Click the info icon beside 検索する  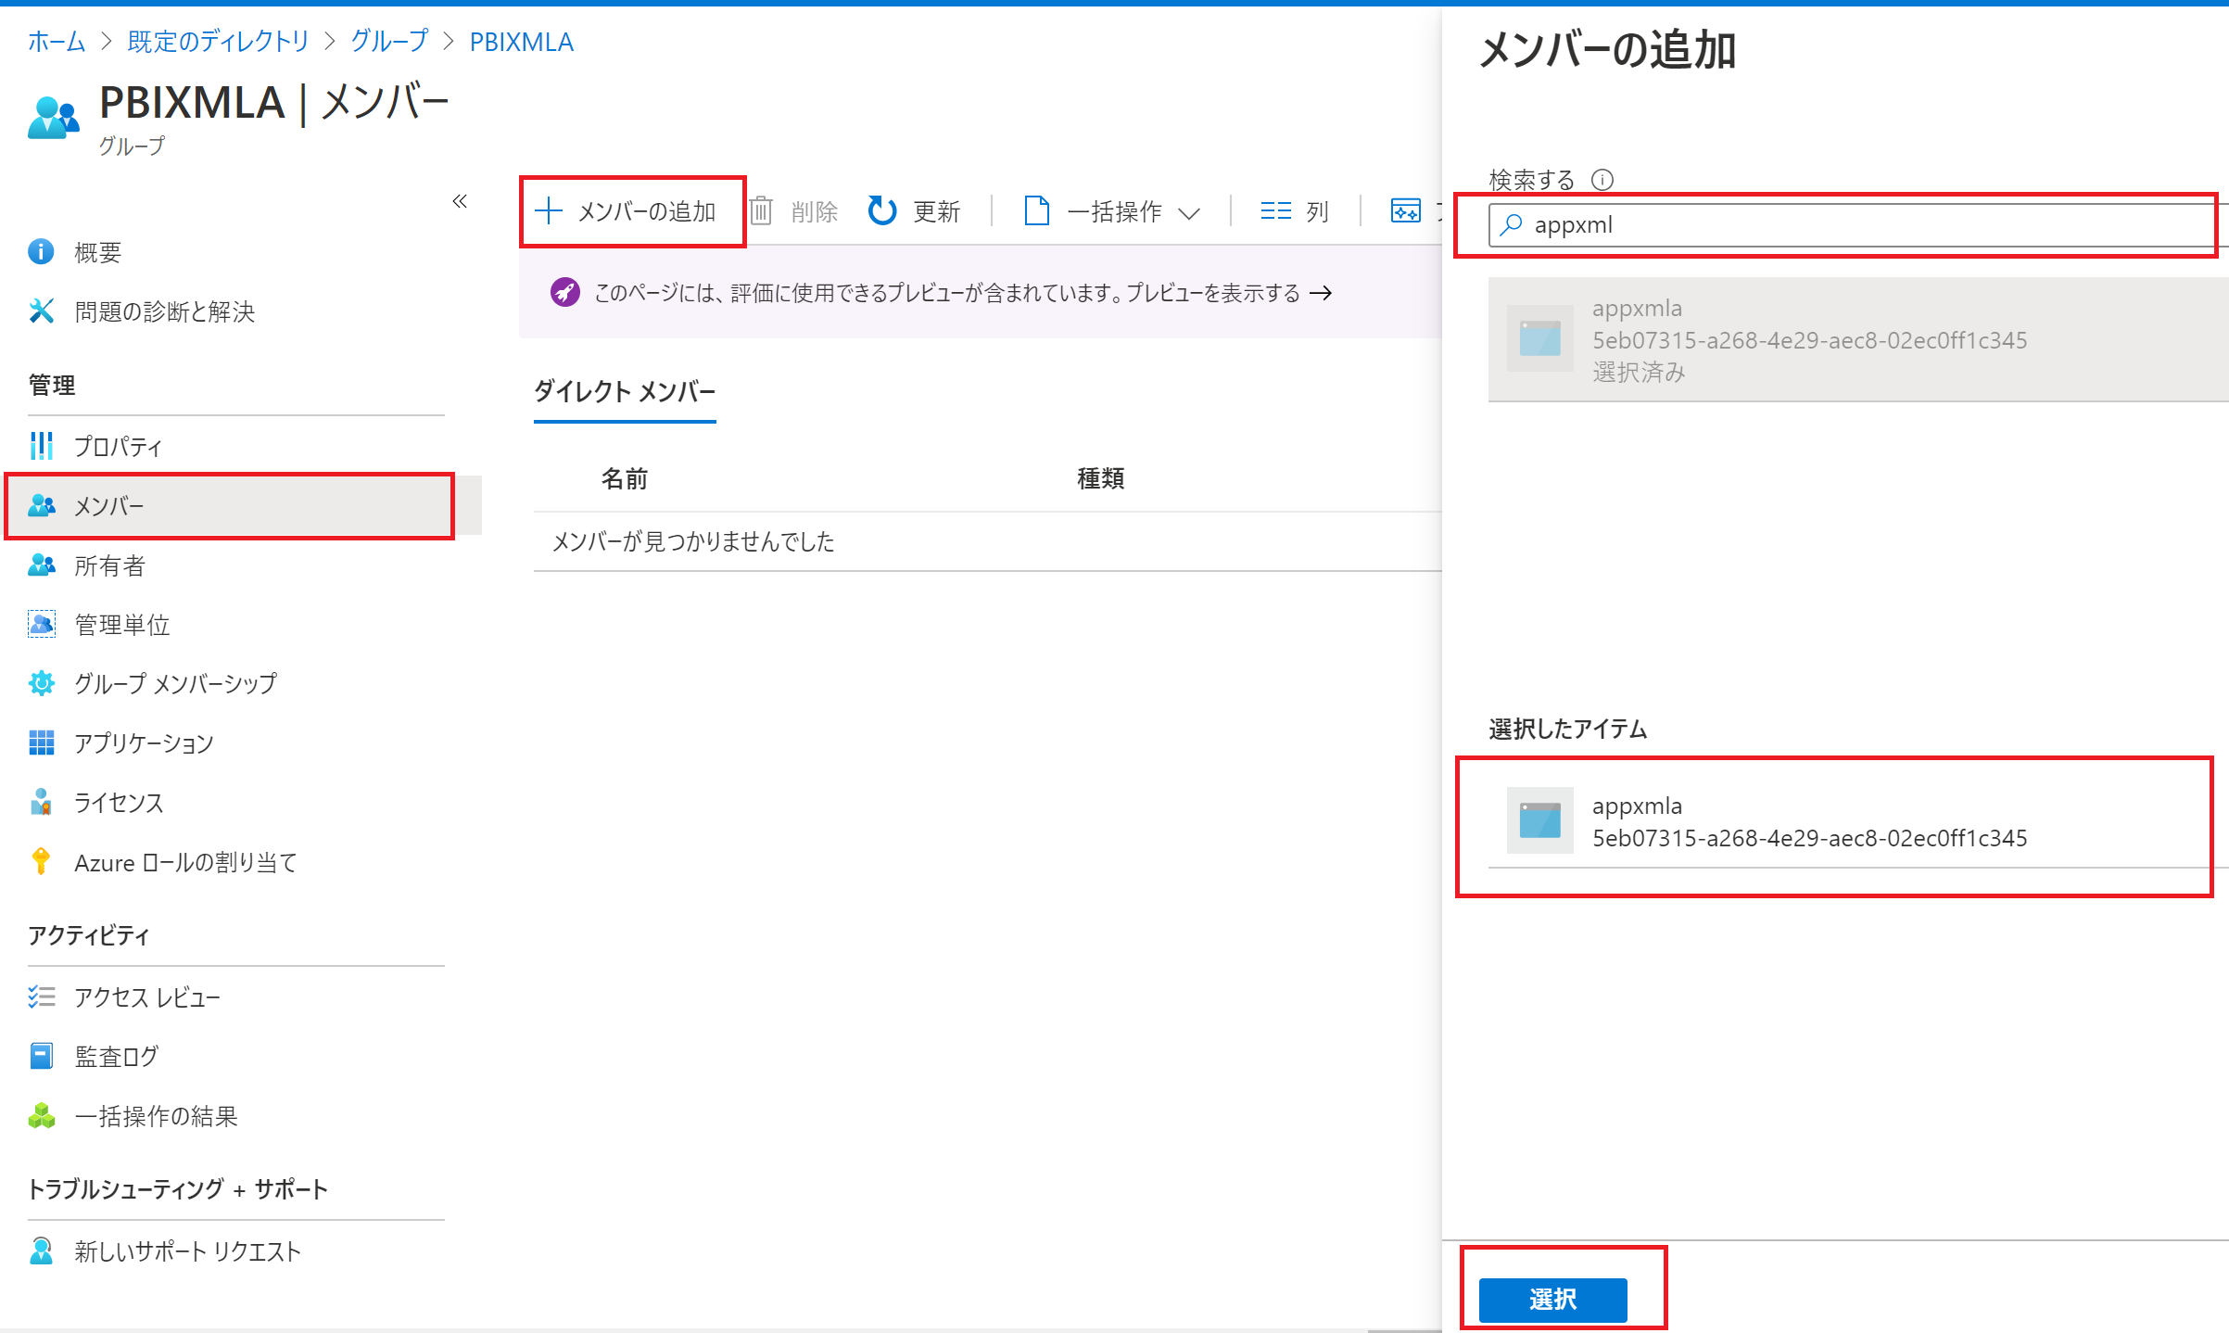tap(1602, 180)
